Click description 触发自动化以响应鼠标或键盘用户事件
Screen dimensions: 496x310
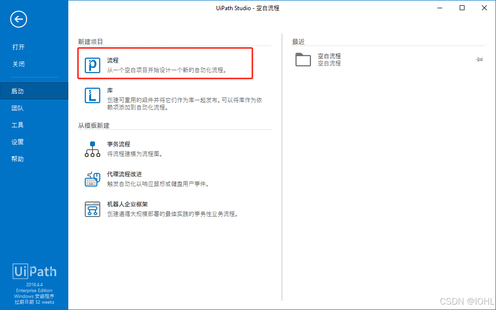point(158,184)
